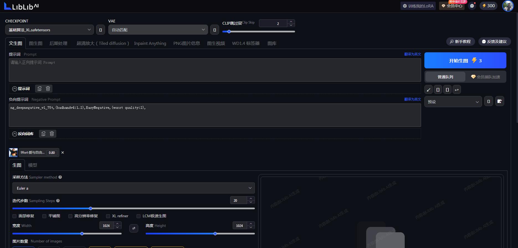518x248 pixels.
Task: Remove the 99art LoRA with the X
Action: [63, 153]
